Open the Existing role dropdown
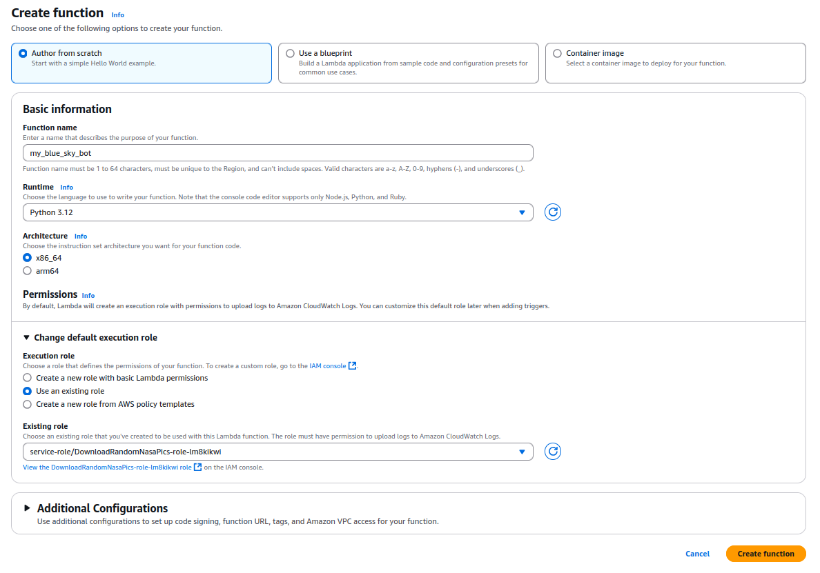Screen dimensions: 820x573 (x=277, y=452)
